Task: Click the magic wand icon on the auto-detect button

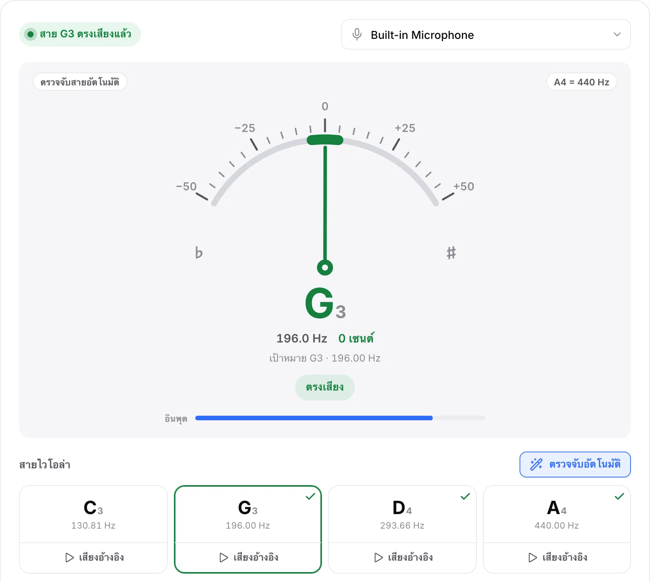Action: [x=536, y=464]
